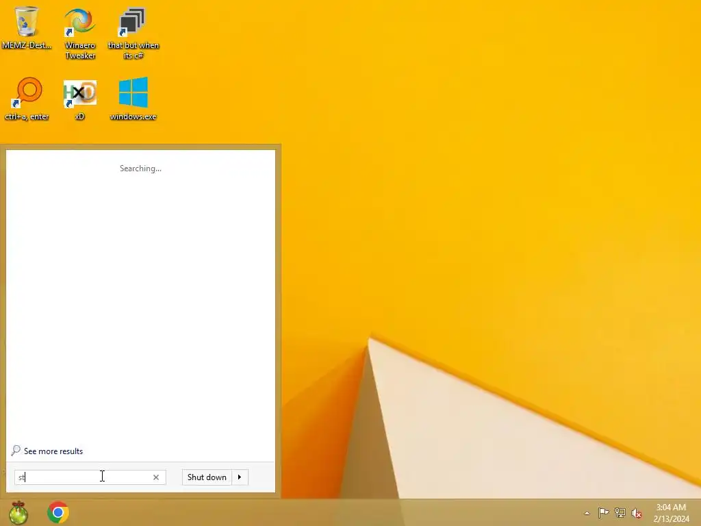Click the Start menu search field
The height and width of the screenshot is (526, 701).
pyautogui.click(x=90, y=477)
